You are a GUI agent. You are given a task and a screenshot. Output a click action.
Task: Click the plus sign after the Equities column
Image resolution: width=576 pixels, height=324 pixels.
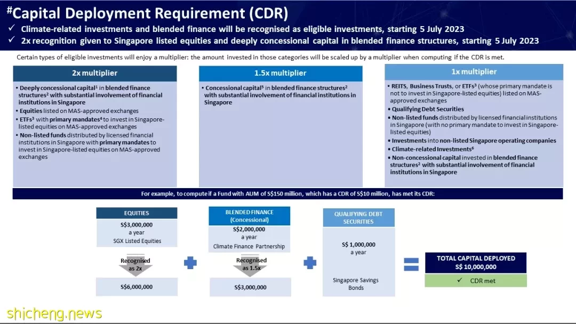(190, 263)
